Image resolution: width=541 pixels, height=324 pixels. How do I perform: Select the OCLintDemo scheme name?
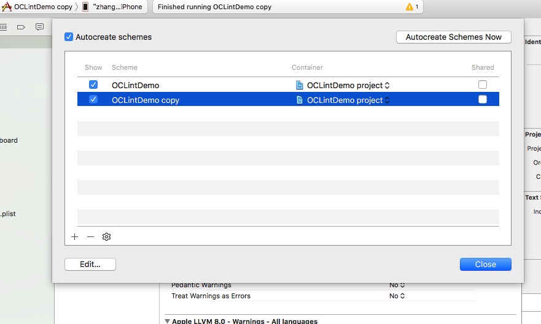(136, 85)
